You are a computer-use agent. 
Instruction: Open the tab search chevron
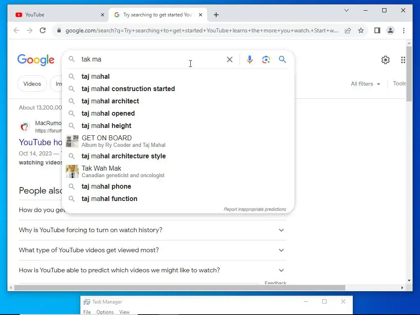coord(346,10)
